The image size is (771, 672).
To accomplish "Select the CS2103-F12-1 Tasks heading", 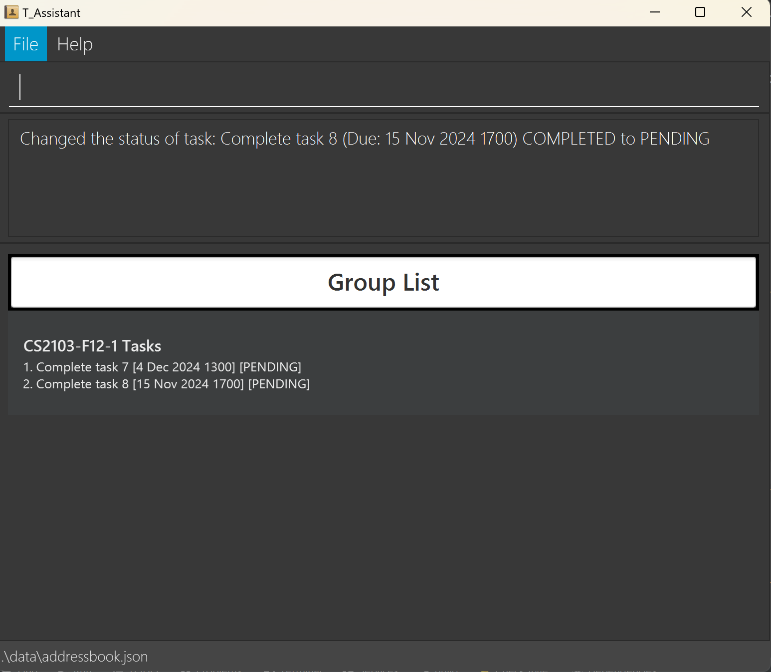I will (x=92, y=346).
